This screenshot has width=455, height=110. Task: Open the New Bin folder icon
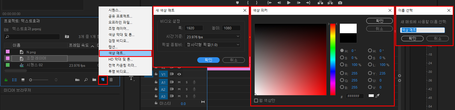coord(94,80)
